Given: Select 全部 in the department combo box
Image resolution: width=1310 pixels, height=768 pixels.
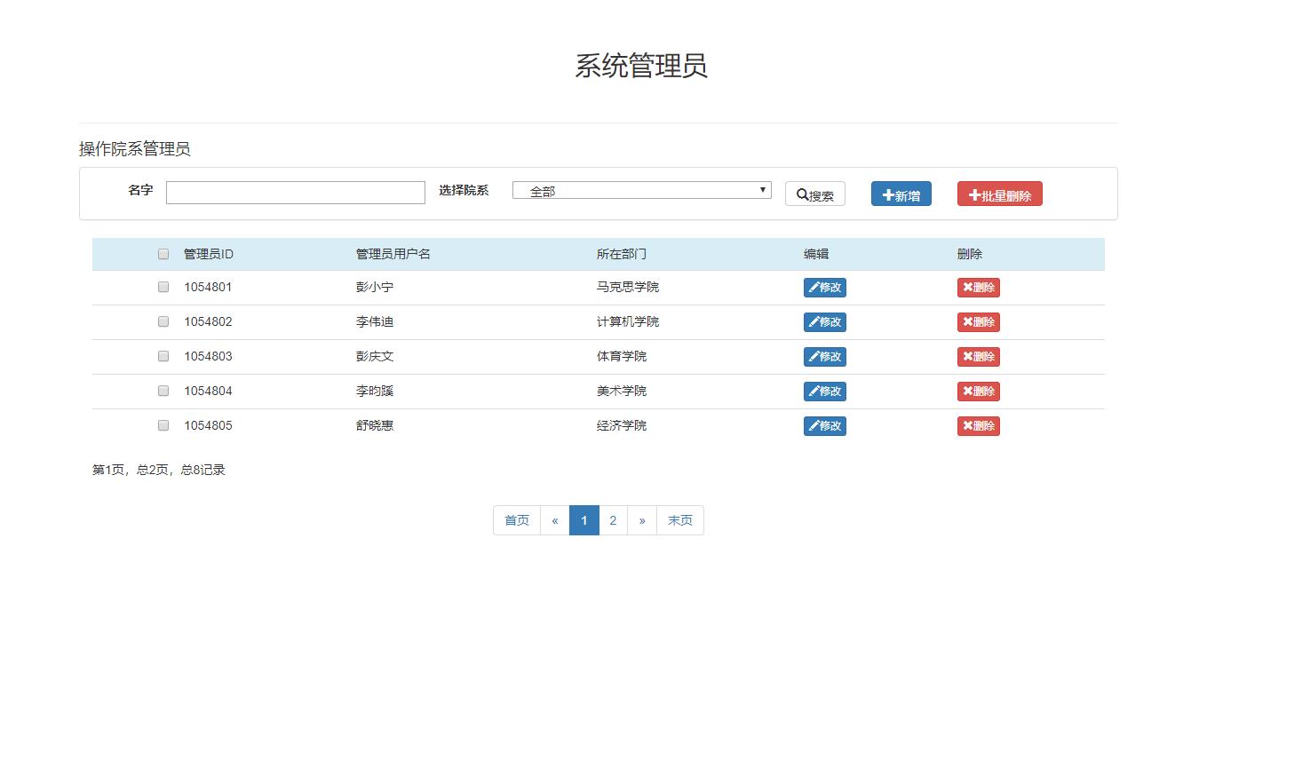Looking at the screenshot, I should pyautogui.click(x=641, y=189).
